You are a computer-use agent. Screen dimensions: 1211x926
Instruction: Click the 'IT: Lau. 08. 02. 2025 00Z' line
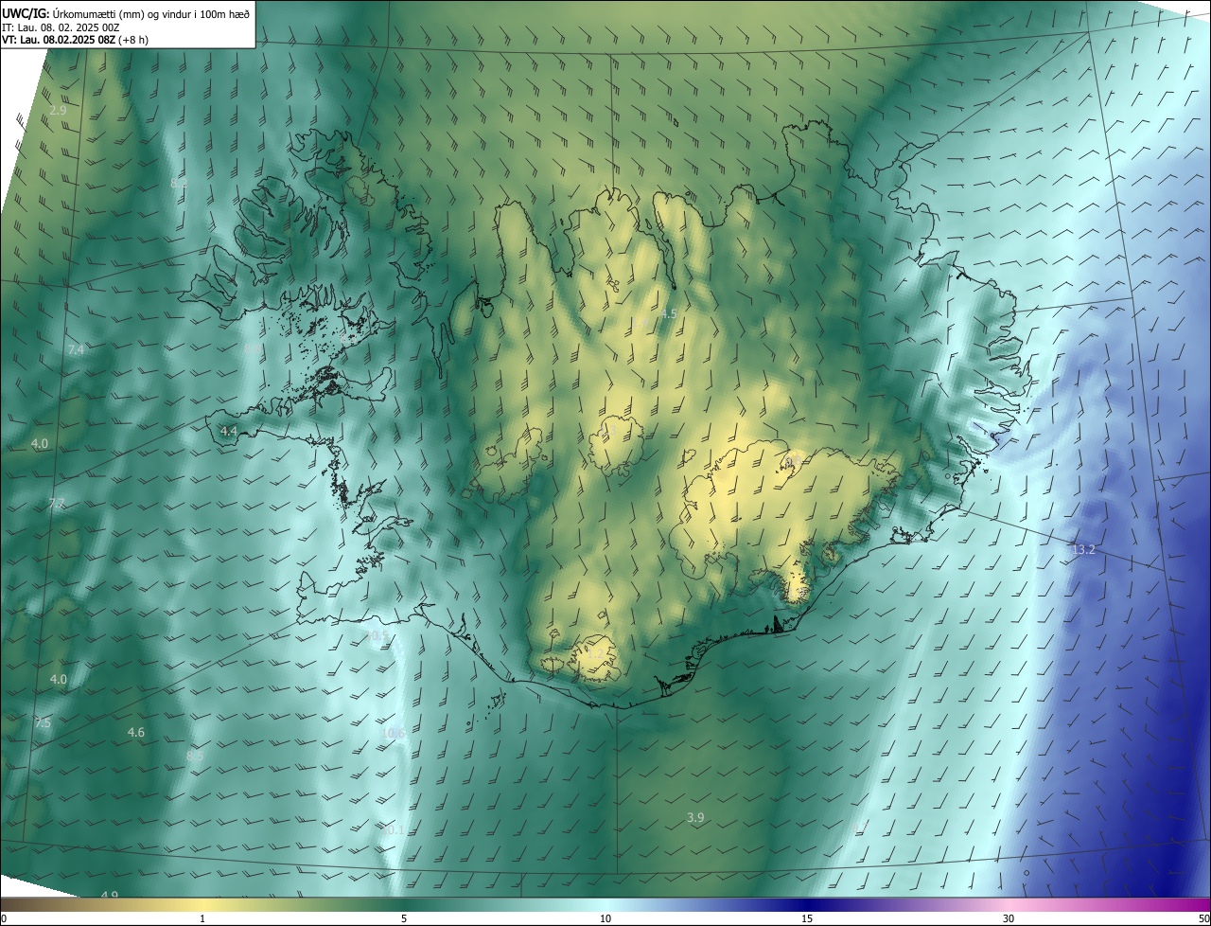[x=60, y=27]
